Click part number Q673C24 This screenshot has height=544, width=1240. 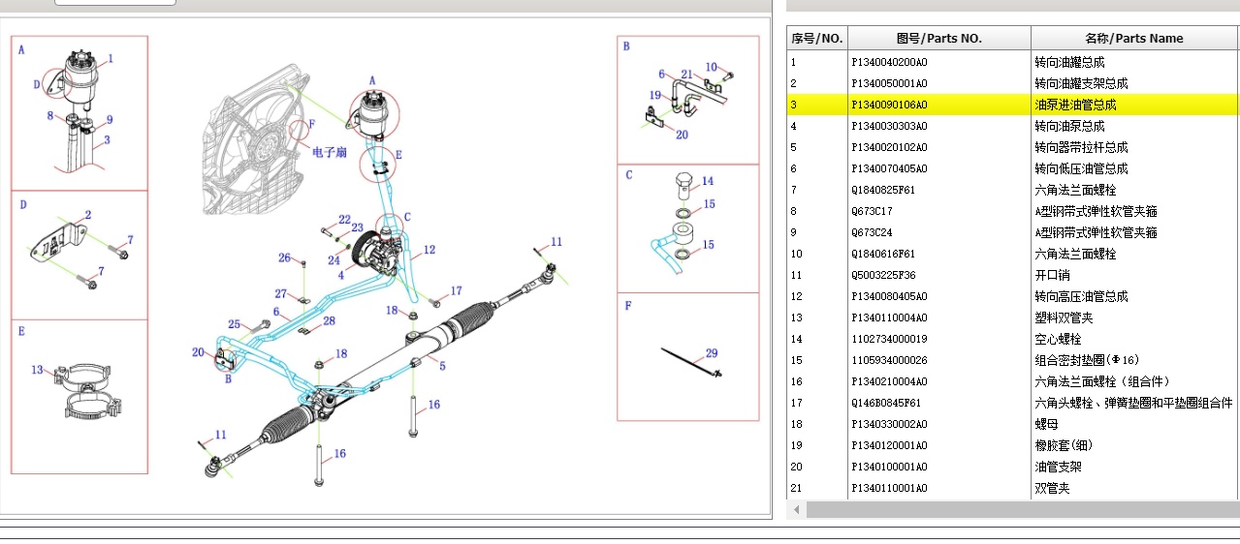pos(872,232)
